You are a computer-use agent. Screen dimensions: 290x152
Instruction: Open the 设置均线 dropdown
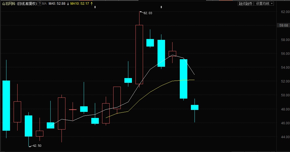(x=264, y=4)
